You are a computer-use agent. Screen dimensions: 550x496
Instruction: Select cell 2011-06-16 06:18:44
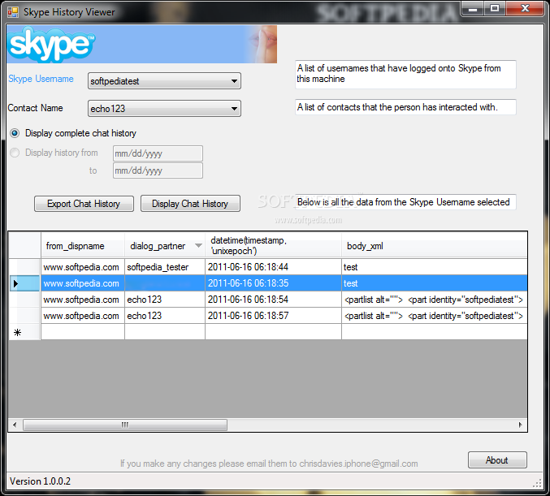coord(273,267)
